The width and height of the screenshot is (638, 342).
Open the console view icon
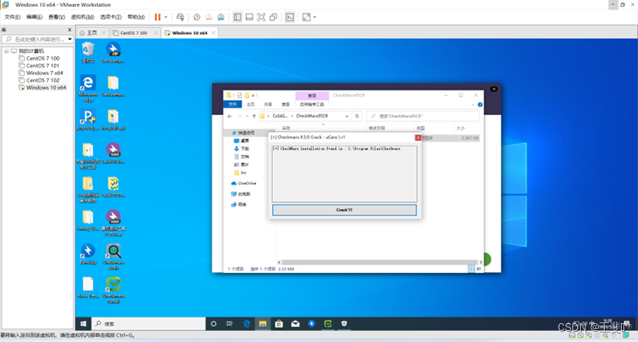coord(290,17)
